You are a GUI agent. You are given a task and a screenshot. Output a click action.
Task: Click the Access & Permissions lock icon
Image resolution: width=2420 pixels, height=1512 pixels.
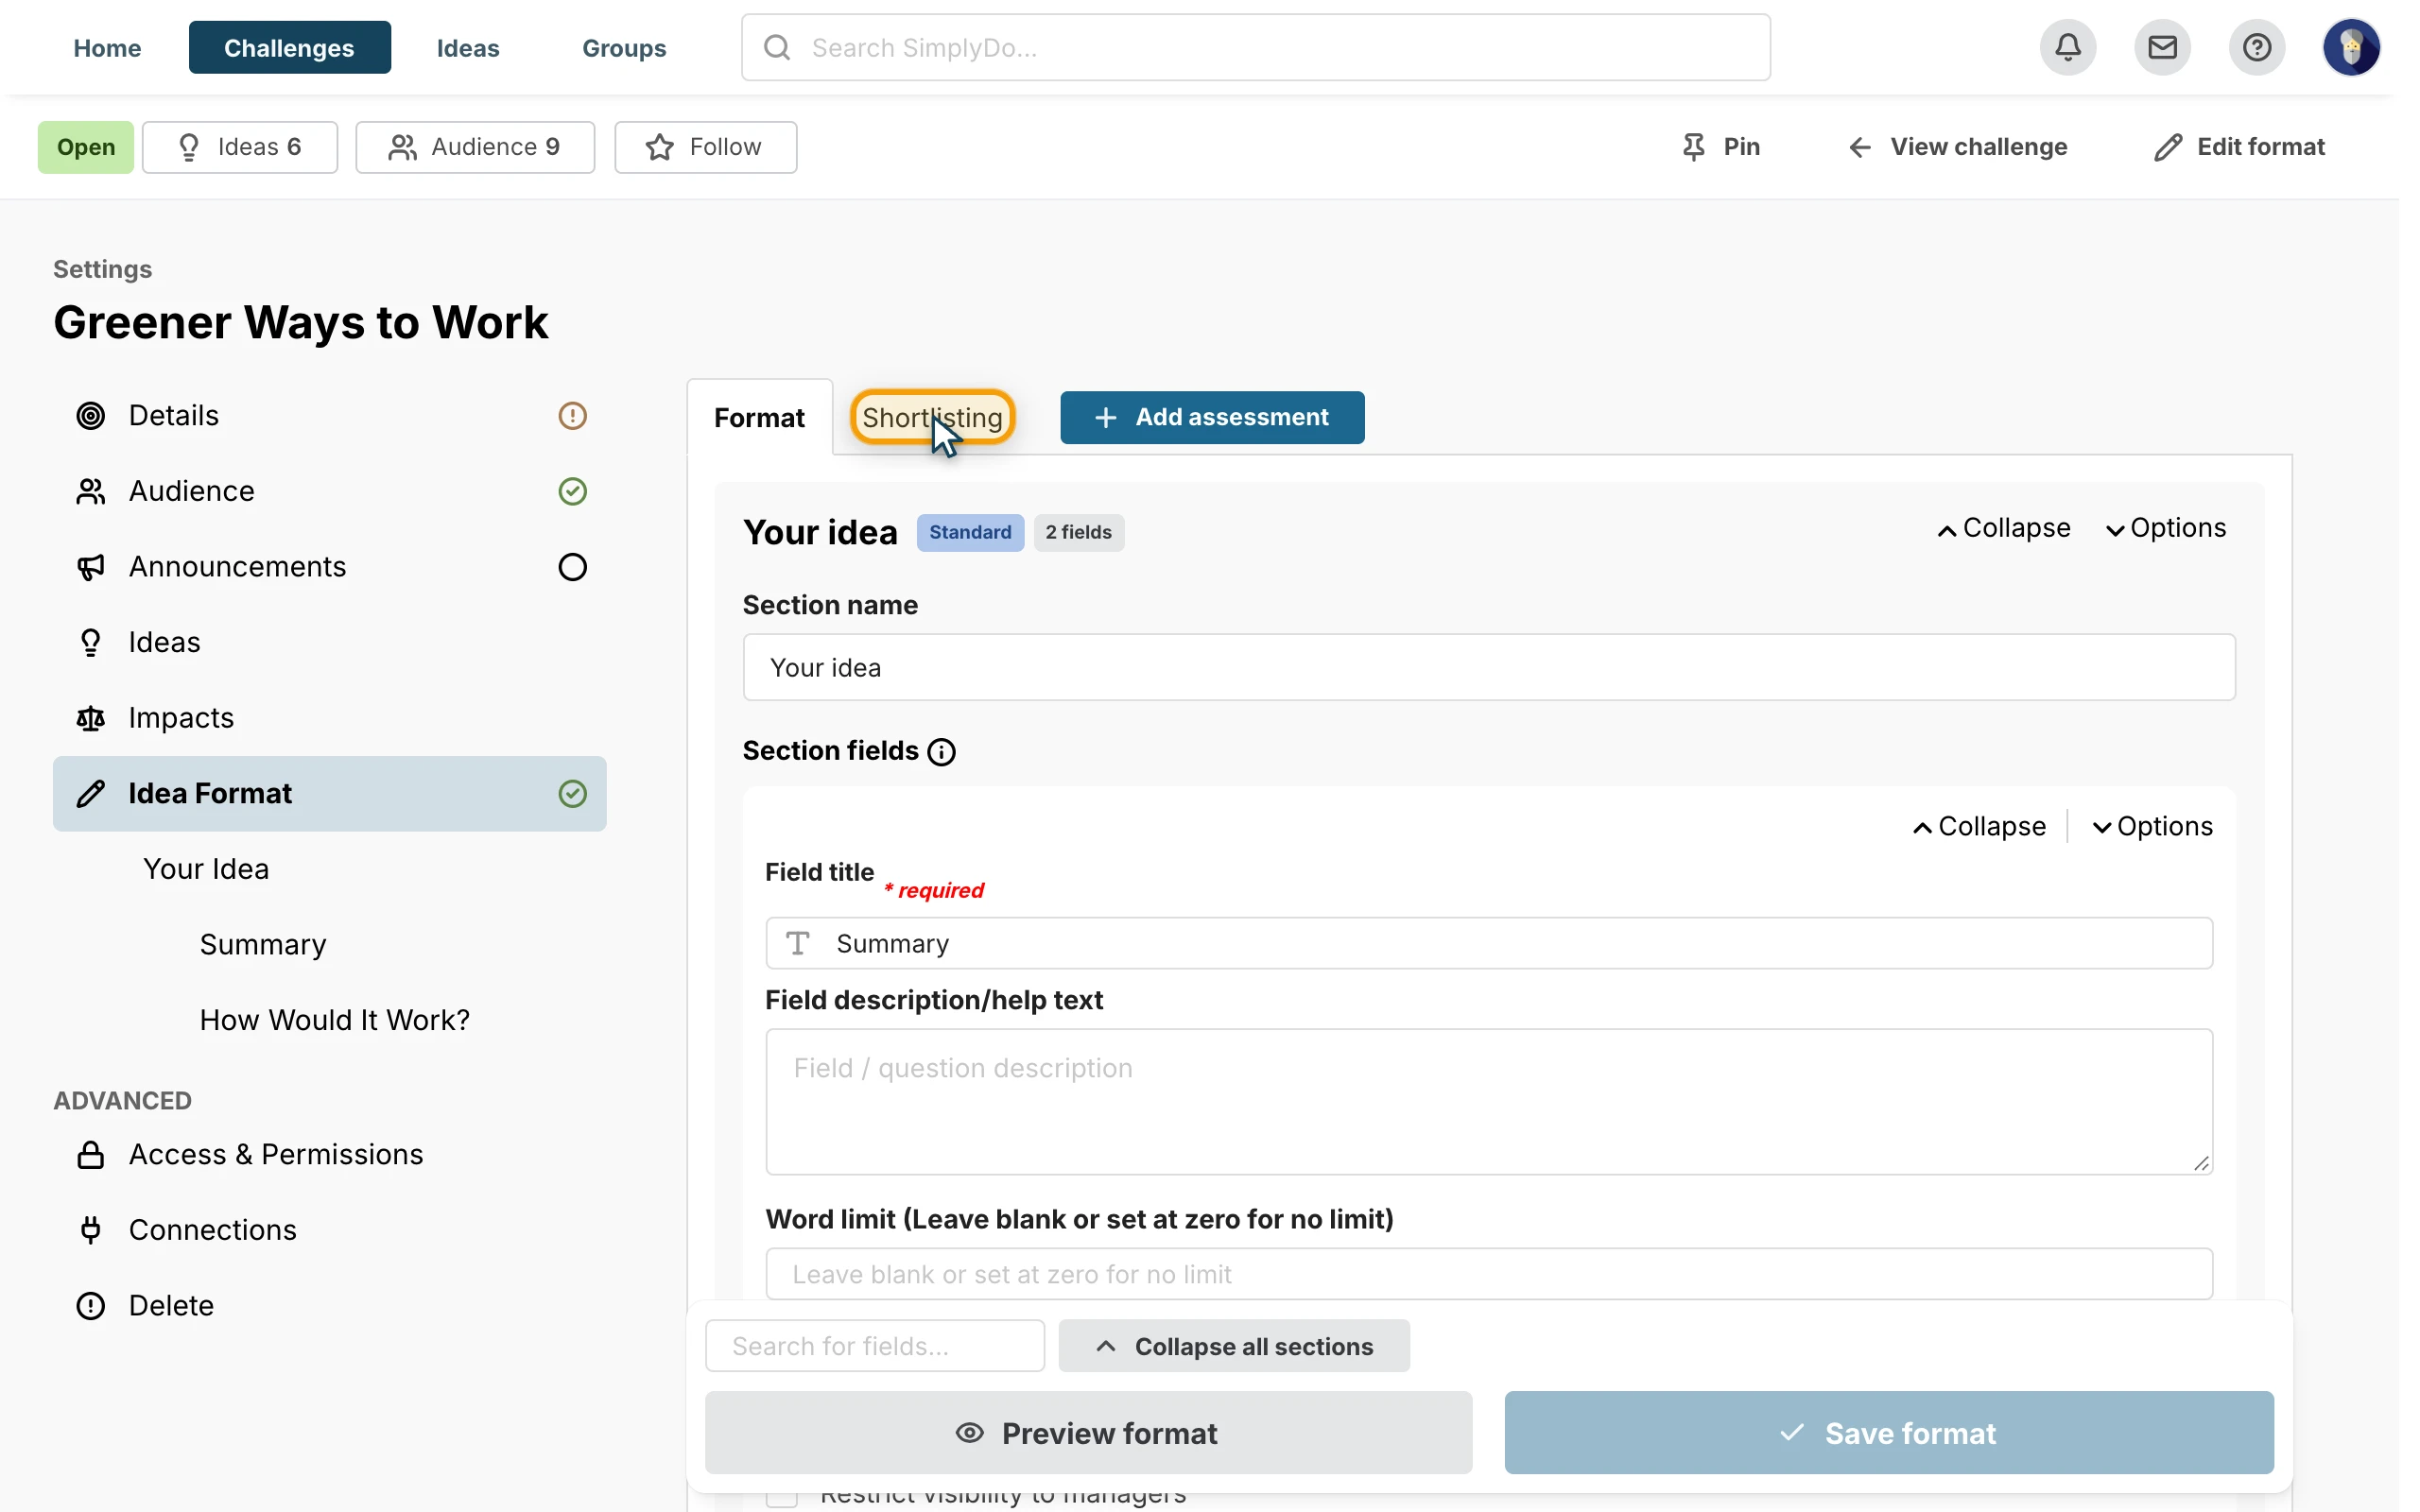[x=91, y=1154]
